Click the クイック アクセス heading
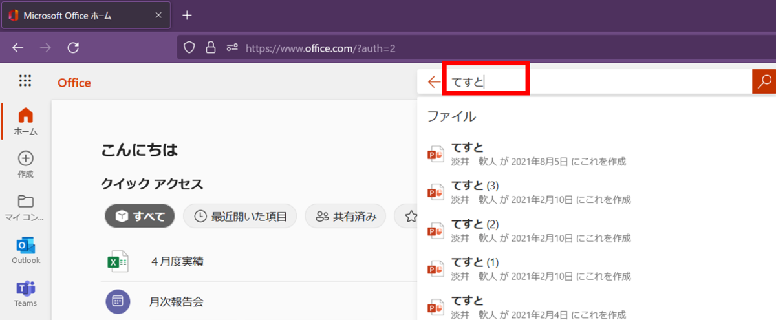The width and height of the screenshot is (776, 320). point(152,184)
